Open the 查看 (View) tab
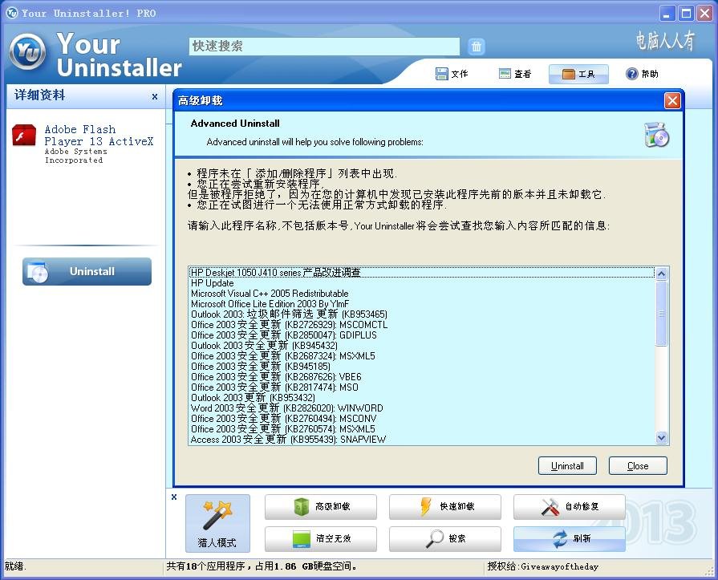The height and width of the screenshot is (580, 718). tap(514, 73)
